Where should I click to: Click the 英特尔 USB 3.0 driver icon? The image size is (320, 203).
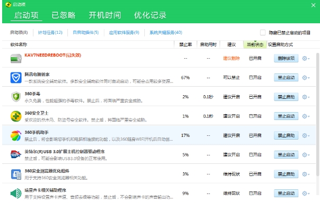coord(16,155)
